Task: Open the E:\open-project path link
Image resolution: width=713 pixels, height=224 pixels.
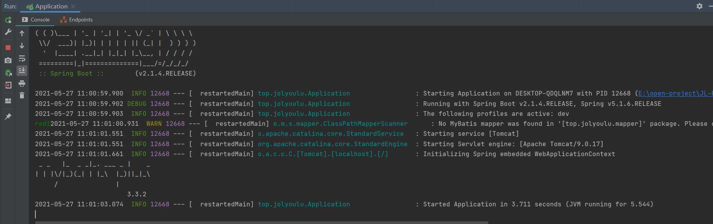Action: click(x=675, y=94)
